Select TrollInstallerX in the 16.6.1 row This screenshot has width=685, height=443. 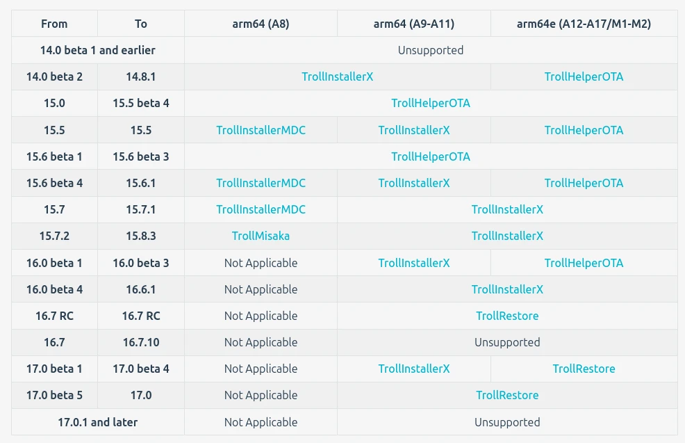(x=507, y=289)
